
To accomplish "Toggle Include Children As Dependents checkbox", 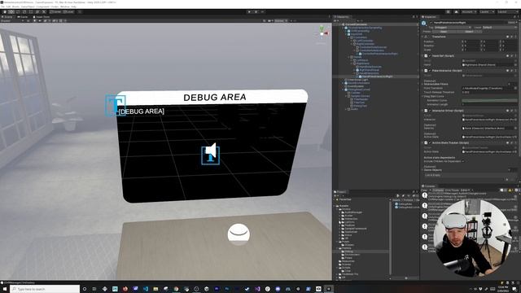I will pyautogui.click(x=463, y=161).
